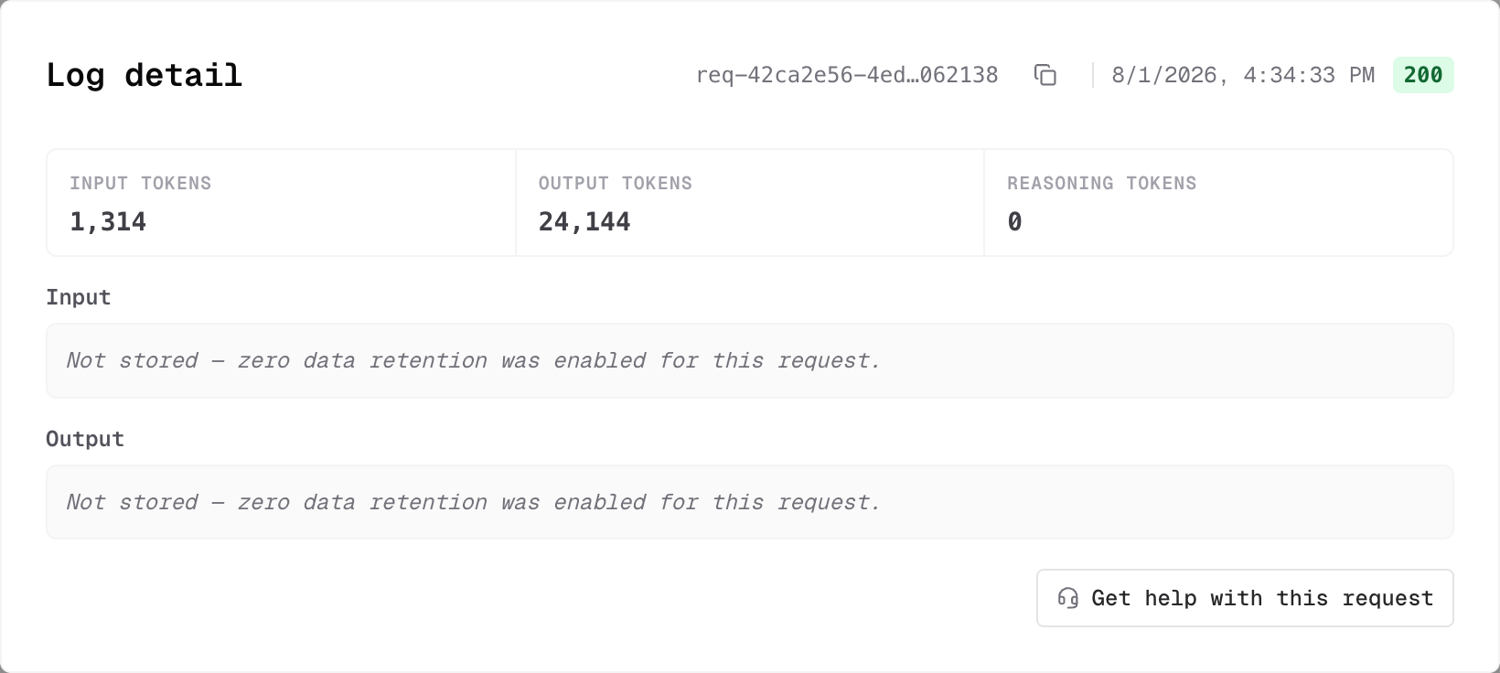Click the Output not-stored message box
Viewport: 1500px width, 673px height.
[750, 502]
